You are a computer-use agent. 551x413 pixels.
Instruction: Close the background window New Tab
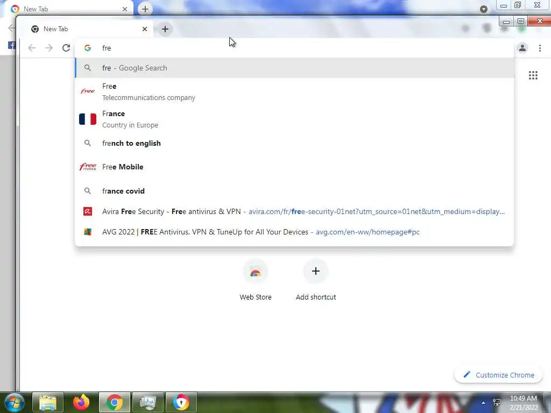[125, 9]
